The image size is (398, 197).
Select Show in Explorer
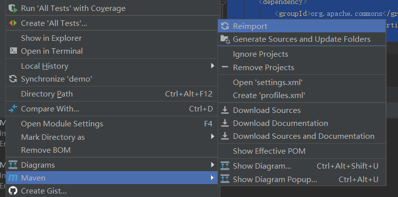coord(113,38)
